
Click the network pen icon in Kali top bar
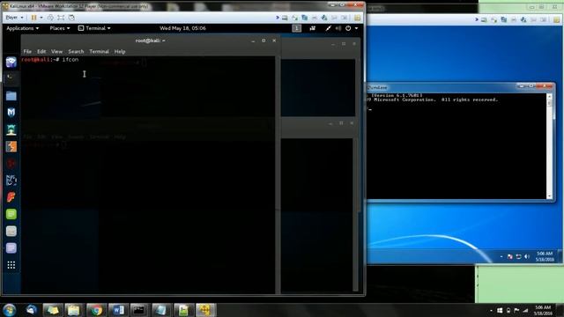[x=328, y=28]
